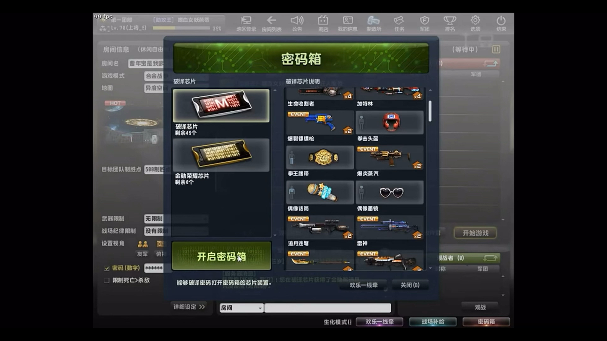Open the 地区登录 region login icon
Screen dimensions: 607x341
click(x=246, y=24)
